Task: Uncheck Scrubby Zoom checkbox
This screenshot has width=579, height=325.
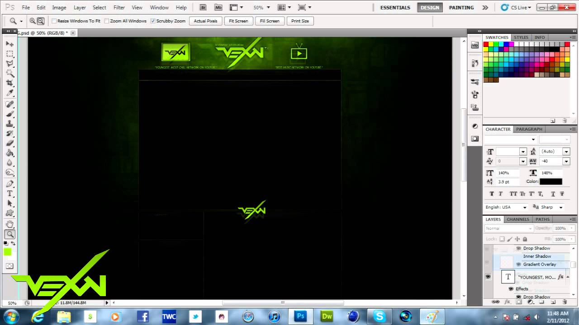Action: click(x=153, y=21)
